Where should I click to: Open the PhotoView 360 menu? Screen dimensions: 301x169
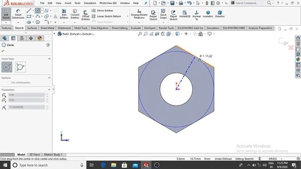[108, 3]
